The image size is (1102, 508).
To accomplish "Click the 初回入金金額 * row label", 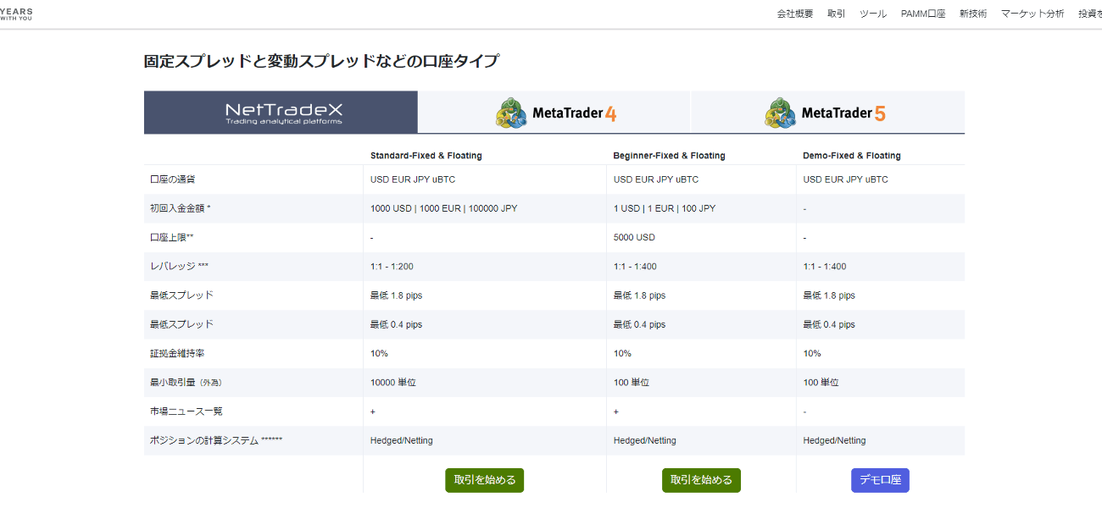I will [x=180, y=208].
